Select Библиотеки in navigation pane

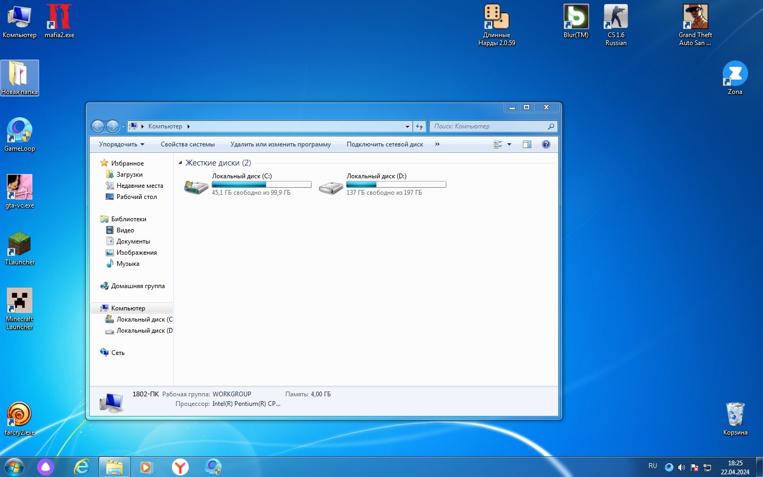(128, 219)
